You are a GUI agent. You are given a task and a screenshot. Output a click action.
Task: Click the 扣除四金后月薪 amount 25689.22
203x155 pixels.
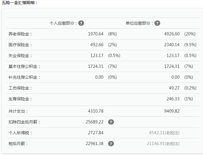click(x=94, y=122)
